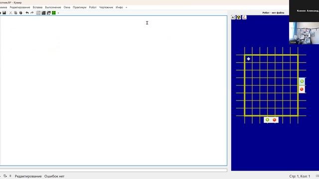Click the temperature Robot field tool
The image size is (319, 179).
244,17
